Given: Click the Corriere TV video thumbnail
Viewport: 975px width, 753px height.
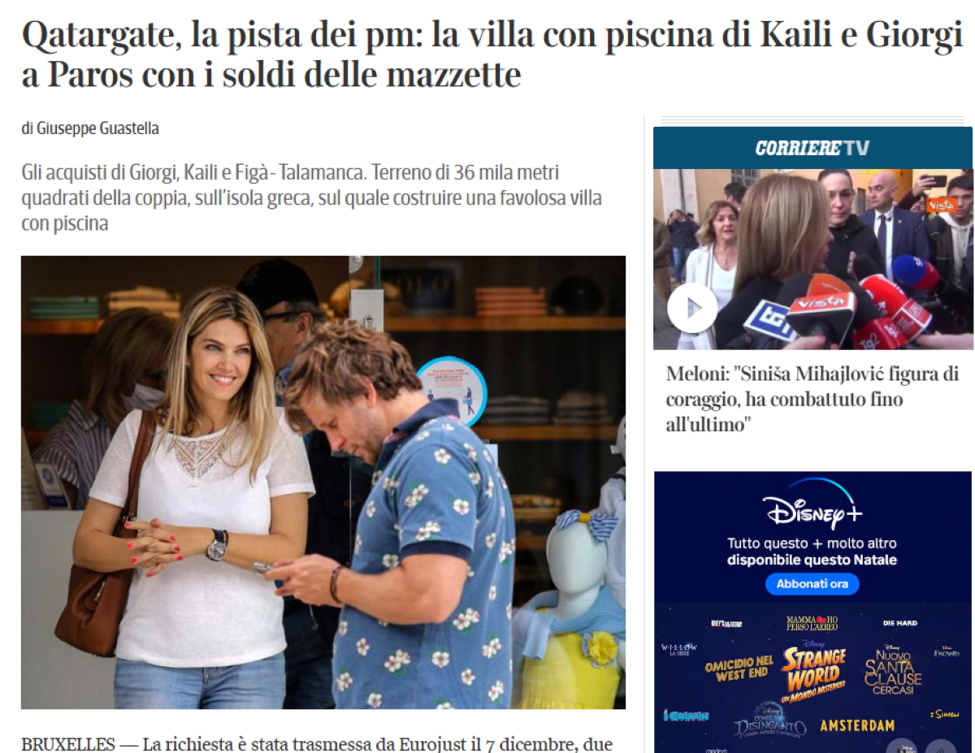Looking at the screenshot, I should pyautogui.click(x=812, y=259).
